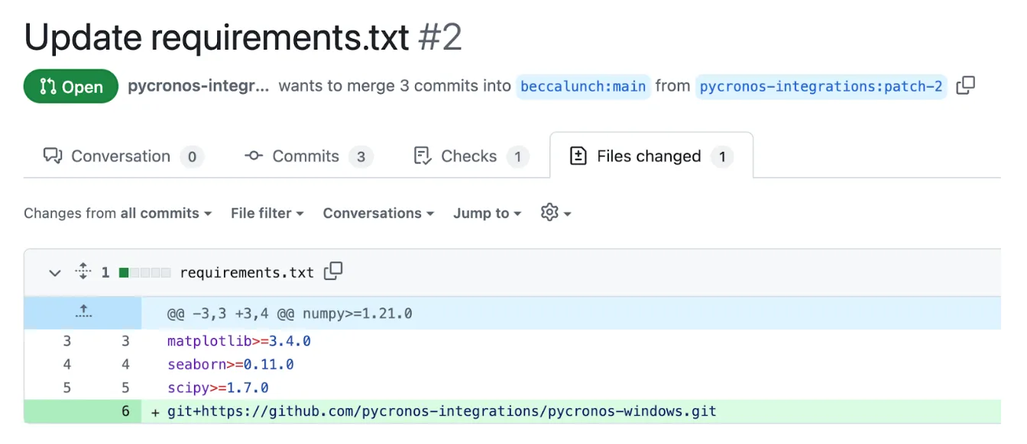Open the 'Changes from all commits' dropdown
Viewport: 1027px width, 444px height.
(x=117, y=213)
